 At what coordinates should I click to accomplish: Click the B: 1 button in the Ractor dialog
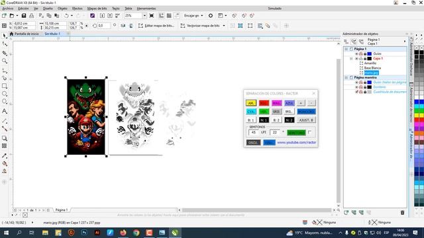click(x=250, y=120)
